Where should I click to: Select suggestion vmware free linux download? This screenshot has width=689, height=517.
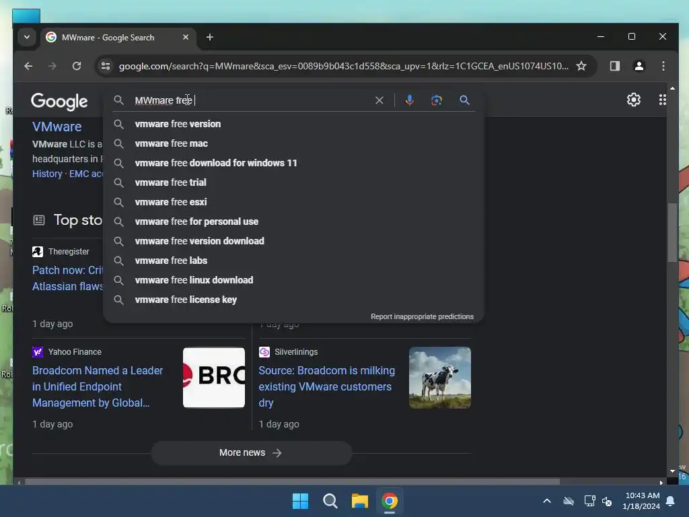click(x=293, y=280)
